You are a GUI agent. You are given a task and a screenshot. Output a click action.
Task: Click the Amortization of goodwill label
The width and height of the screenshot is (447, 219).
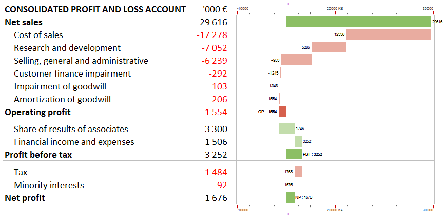click(63, 99)
